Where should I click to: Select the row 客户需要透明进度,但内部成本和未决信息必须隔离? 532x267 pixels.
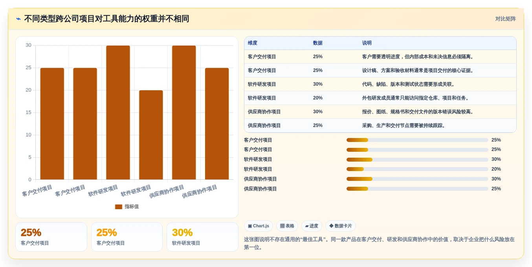[380, 57]
